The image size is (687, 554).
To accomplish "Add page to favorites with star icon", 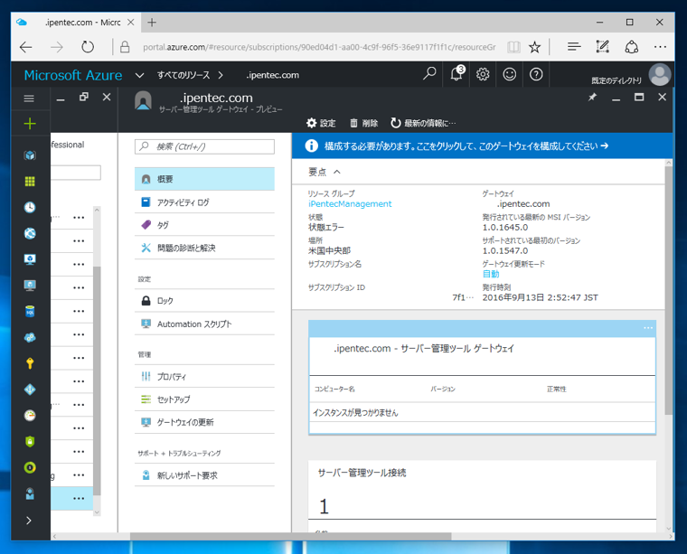I will [x=534, y=47].
